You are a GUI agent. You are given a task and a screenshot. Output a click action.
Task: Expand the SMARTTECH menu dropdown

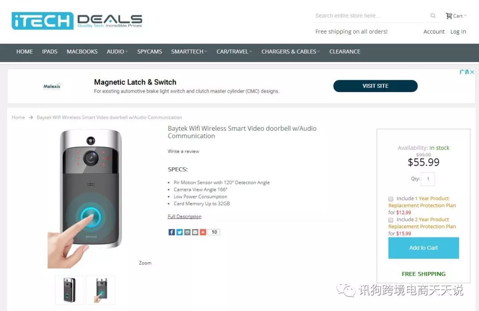tap(189, 51)
